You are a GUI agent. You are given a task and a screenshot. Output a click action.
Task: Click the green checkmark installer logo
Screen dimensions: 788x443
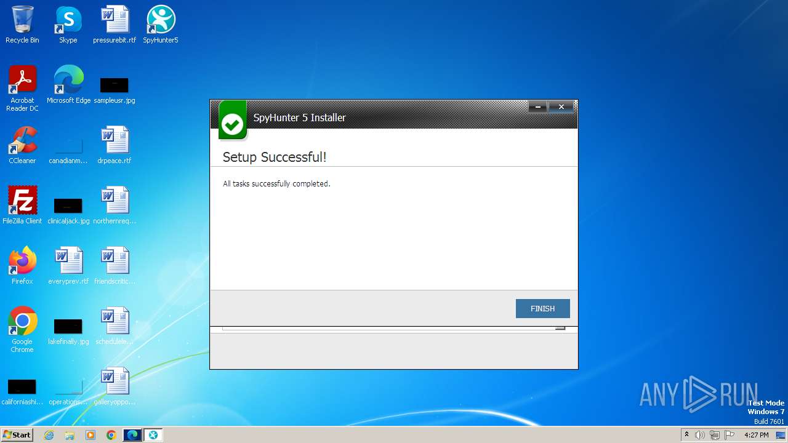click(x=233, y=121)
